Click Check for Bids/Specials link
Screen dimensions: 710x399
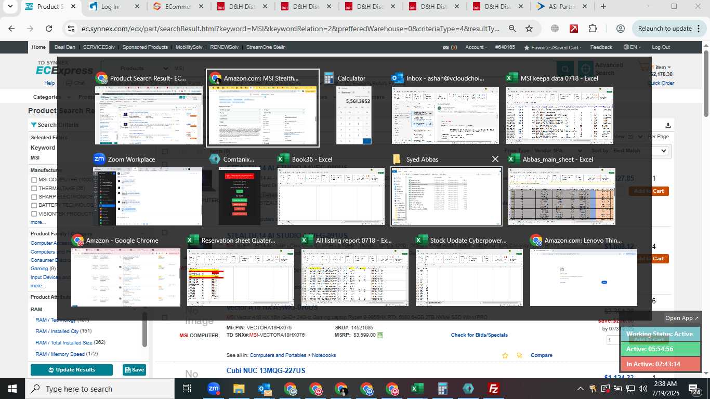pyautogui.click(x=479, y=335)
